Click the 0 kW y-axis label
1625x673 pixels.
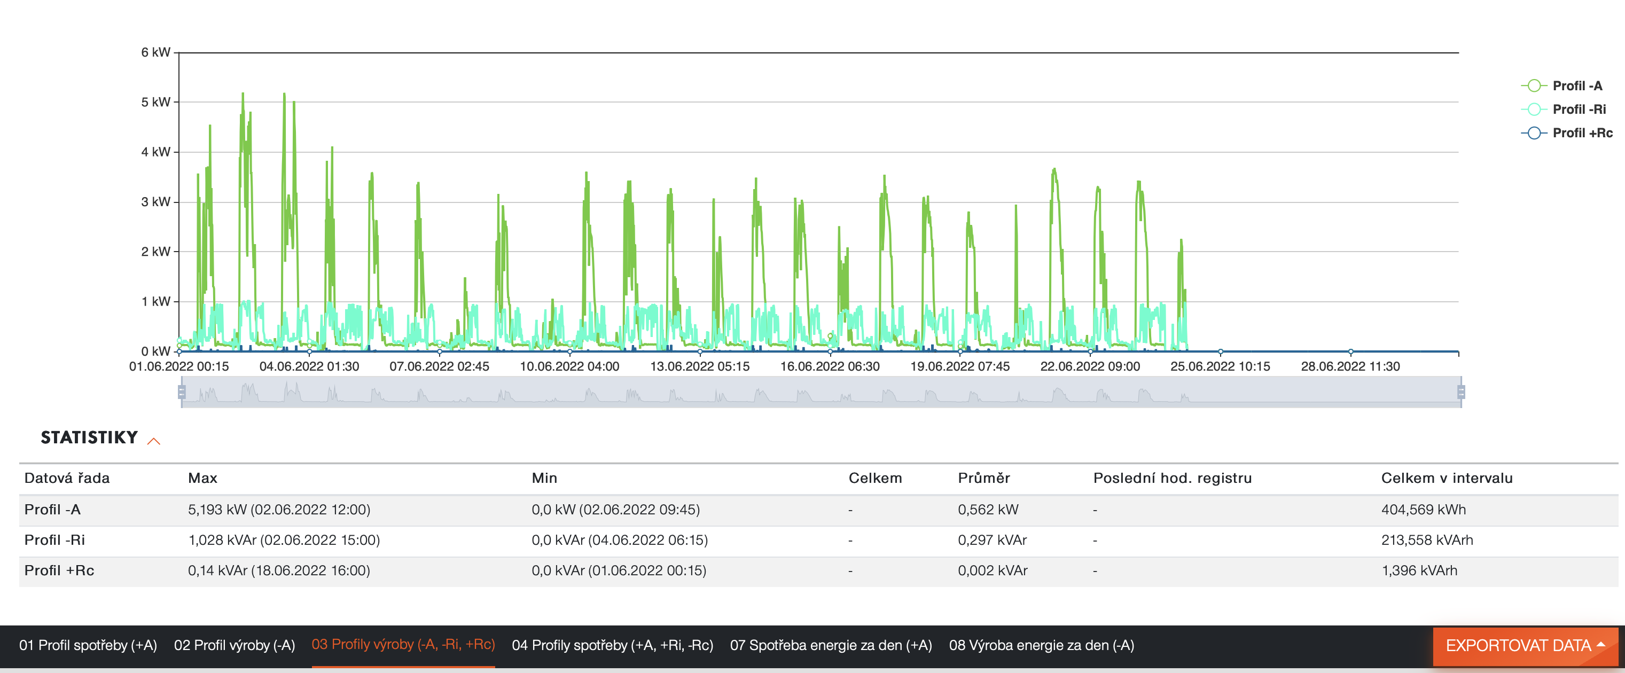pos(156,351)
